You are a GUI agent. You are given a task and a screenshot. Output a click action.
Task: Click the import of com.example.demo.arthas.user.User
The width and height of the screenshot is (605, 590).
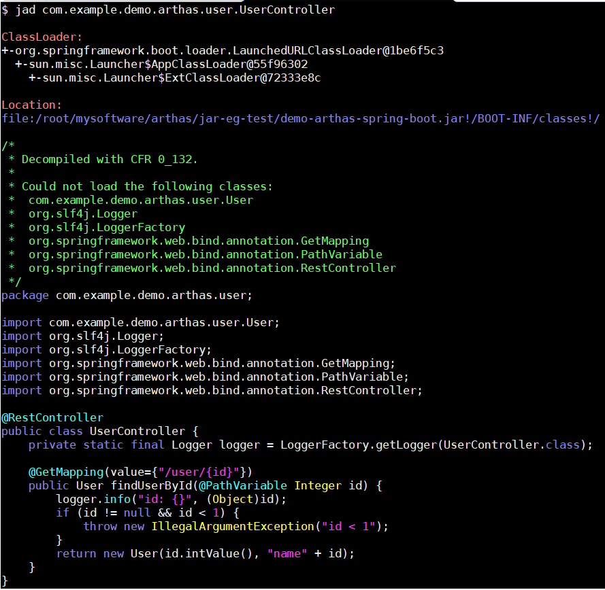point(140,323)
